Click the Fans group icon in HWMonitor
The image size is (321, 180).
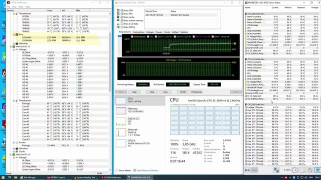coord(17,34)
